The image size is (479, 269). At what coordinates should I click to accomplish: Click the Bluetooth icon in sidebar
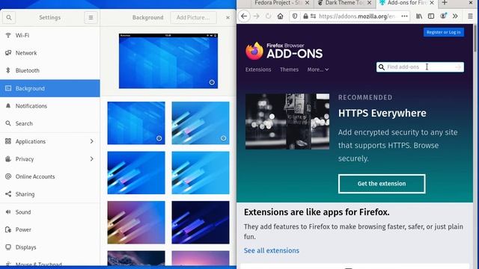point(8,70)
